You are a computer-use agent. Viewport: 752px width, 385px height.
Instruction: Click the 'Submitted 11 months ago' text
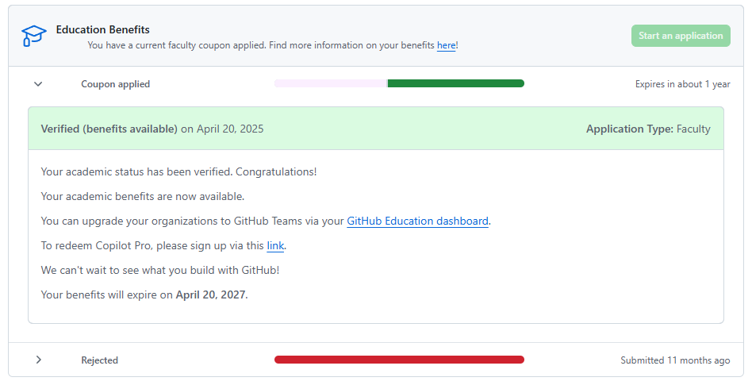point(675,360)
